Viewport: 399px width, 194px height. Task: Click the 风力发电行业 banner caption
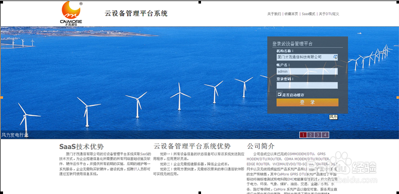(15, 135)
